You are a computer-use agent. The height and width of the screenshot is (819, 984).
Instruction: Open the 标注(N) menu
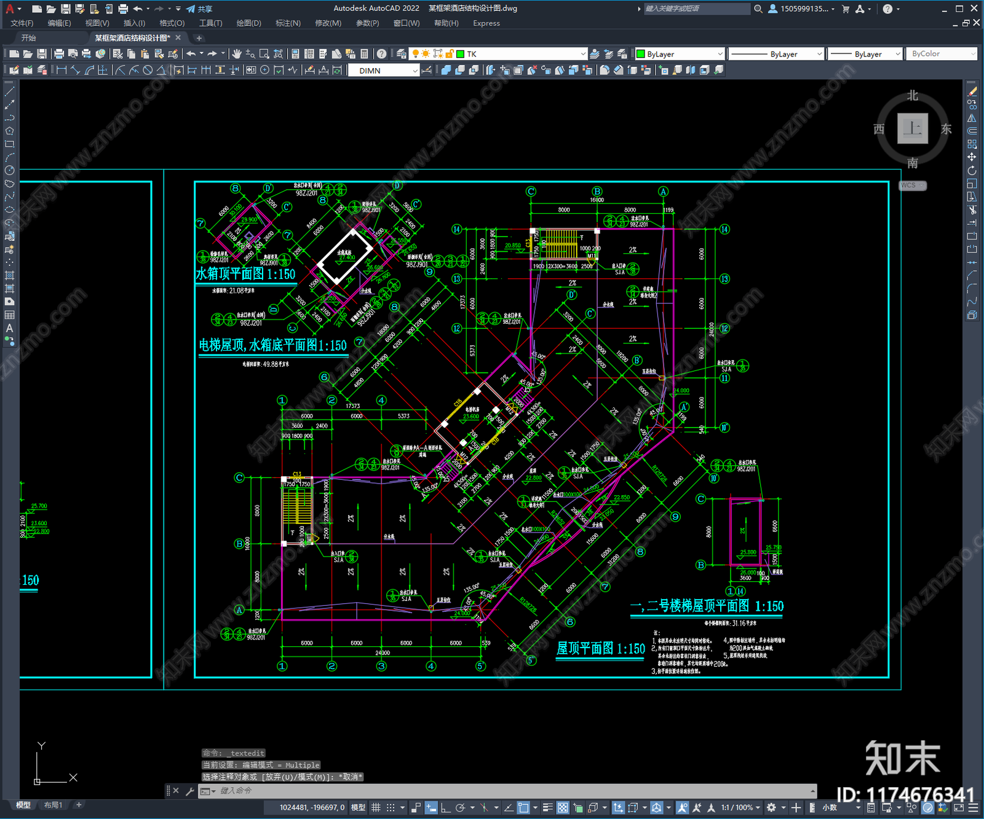pyautogui.click(x=288, y=23)
